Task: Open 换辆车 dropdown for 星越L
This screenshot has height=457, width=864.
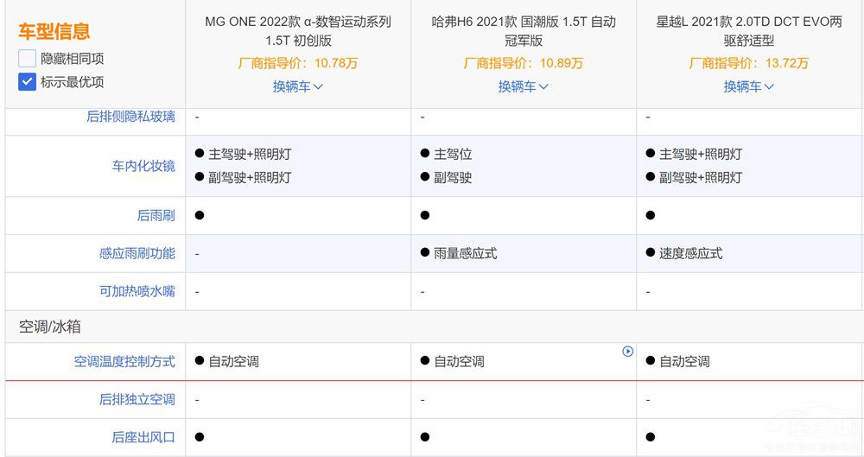Action: (x=749, y=86)
